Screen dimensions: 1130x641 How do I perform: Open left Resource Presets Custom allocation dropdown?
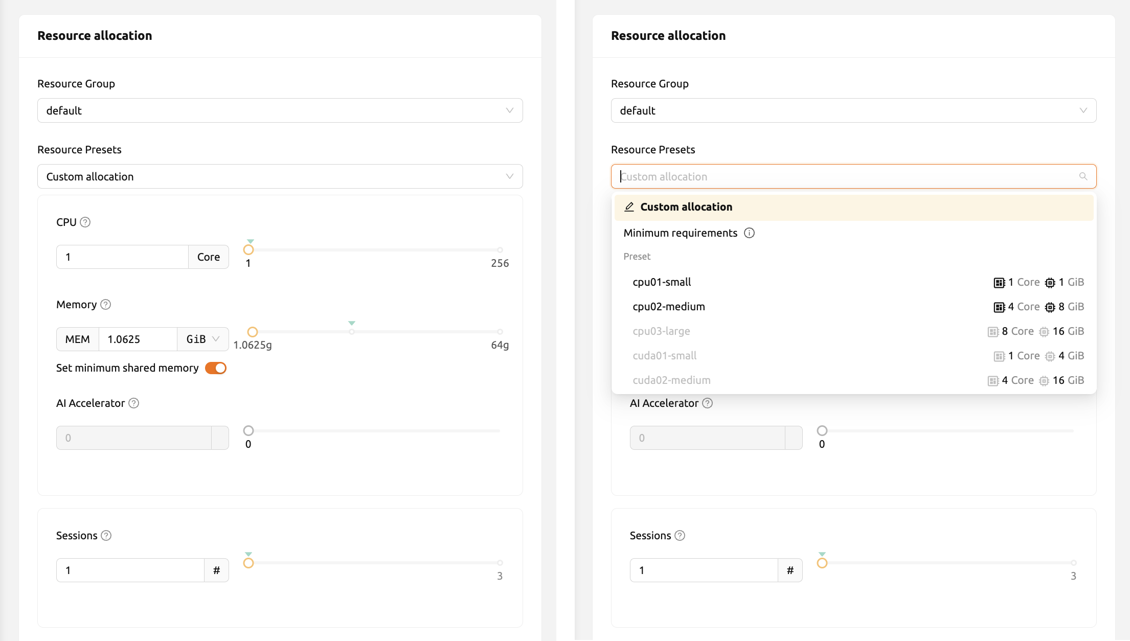(x=280, y=176)
